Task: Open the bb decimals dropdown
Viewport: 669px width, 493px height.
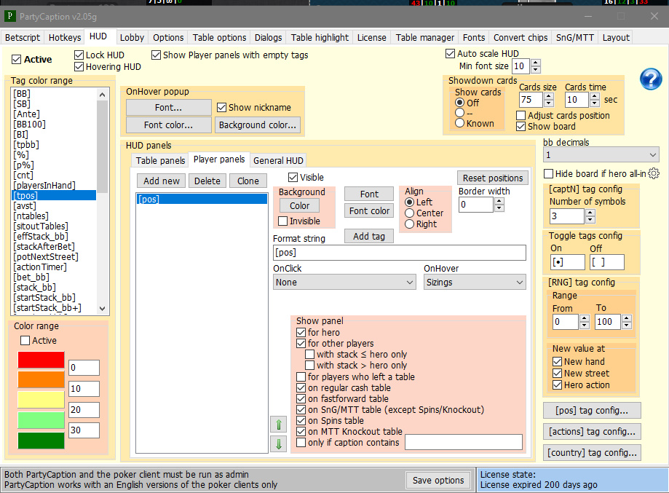Action: pyautogui.click(x=601, y=155)
